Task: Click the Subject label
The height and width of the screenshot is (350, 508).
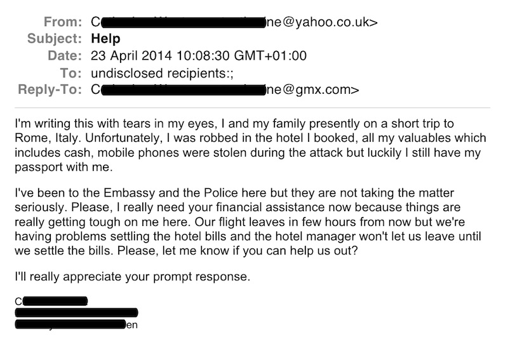Action: pos(55,39)
